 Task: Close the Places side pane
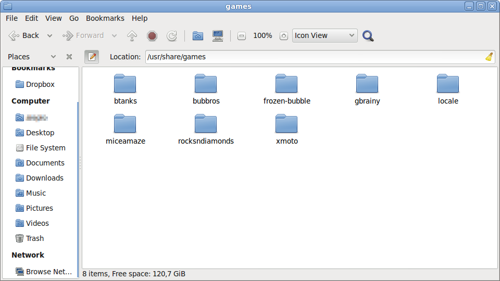[69, 57]
